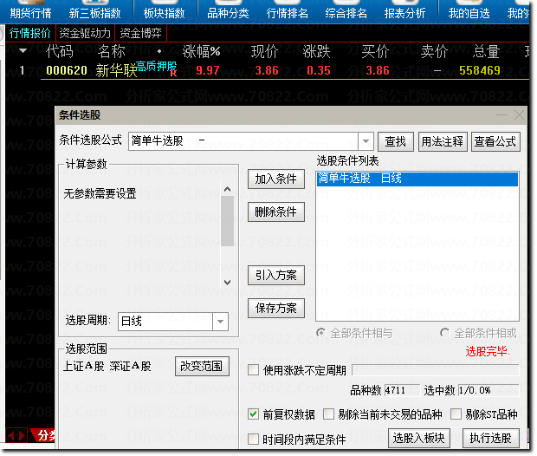This screenshot has height=456, width=537.
Task: Enable the 剔除当前未交易的品种 checkbox
Action: click(328, 414)
